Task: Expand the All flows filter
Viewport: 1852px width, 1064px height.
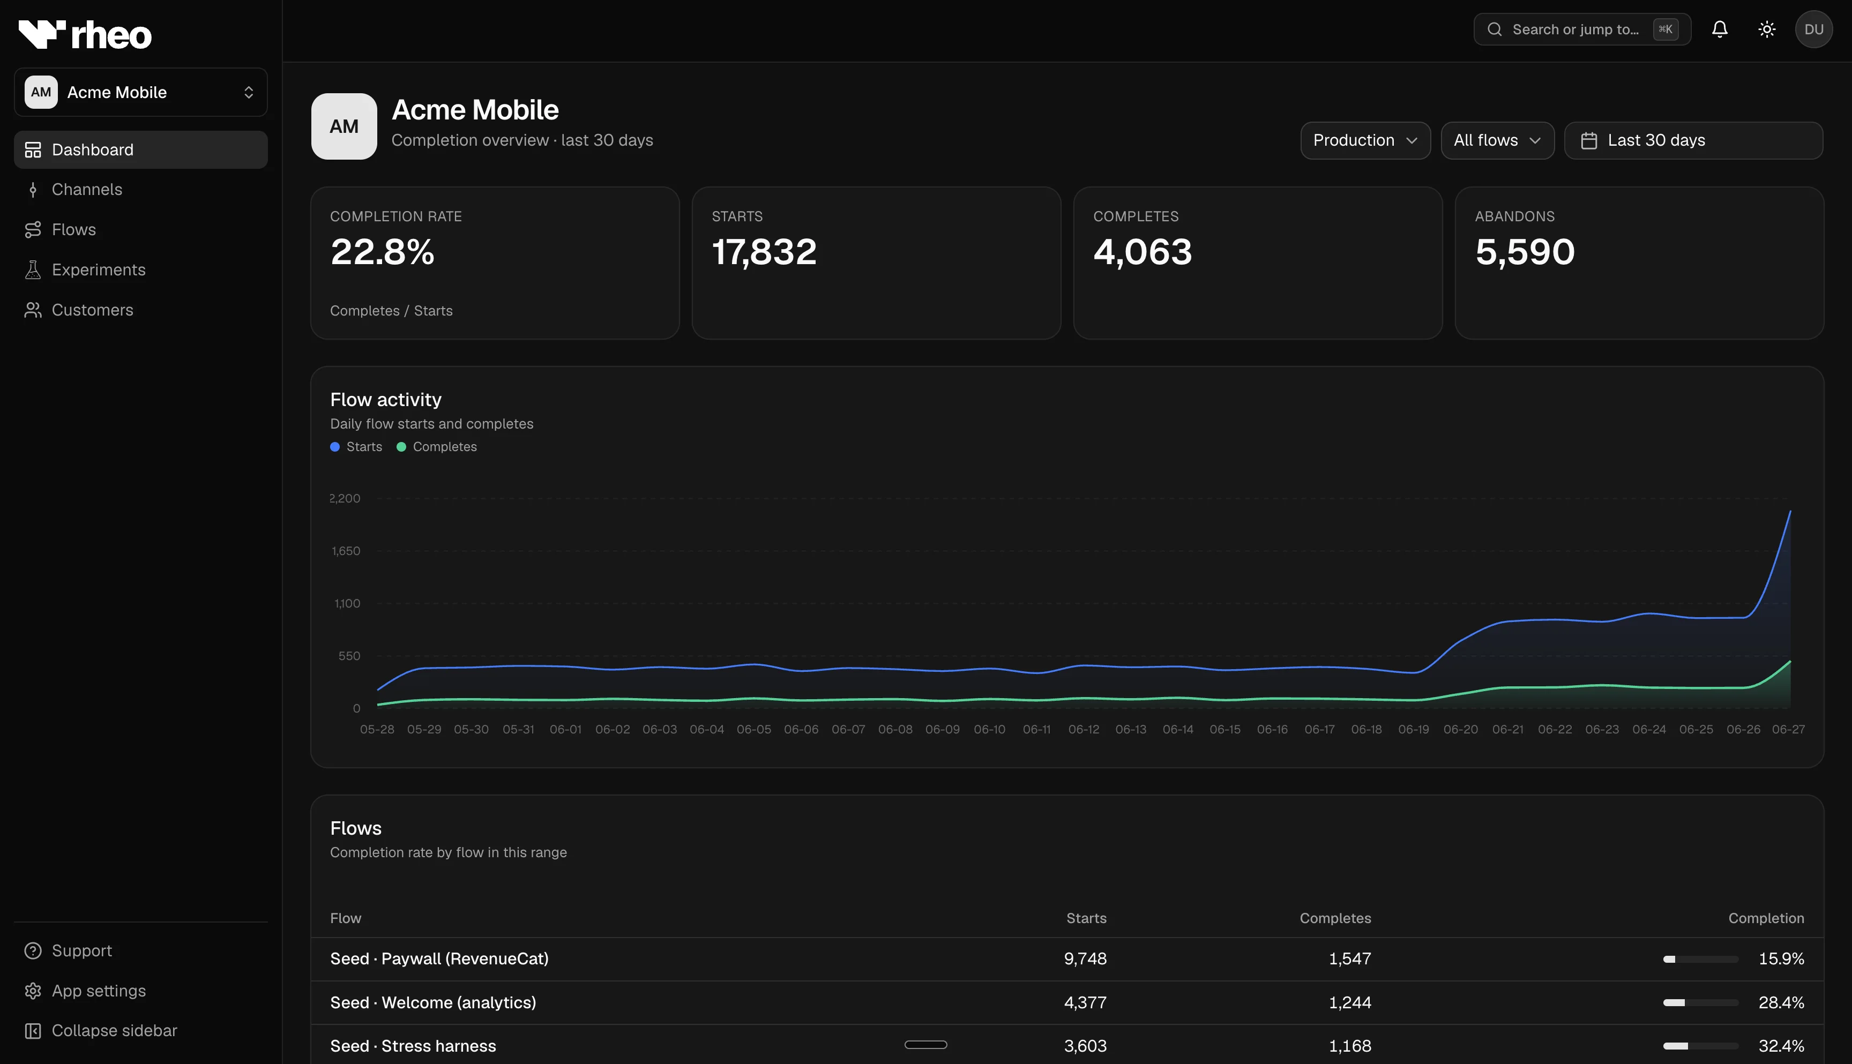Action: 1498,140
